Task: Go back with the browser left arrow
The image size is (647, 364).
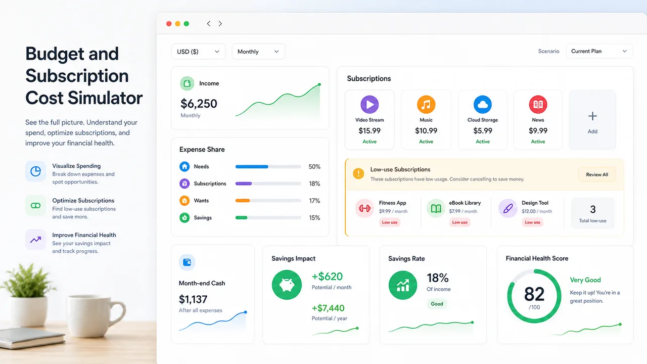Action: click(208, 24)
